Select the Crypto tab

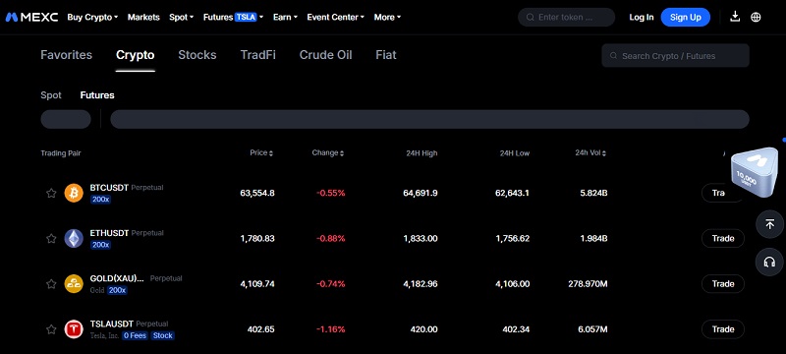[136, 55]
